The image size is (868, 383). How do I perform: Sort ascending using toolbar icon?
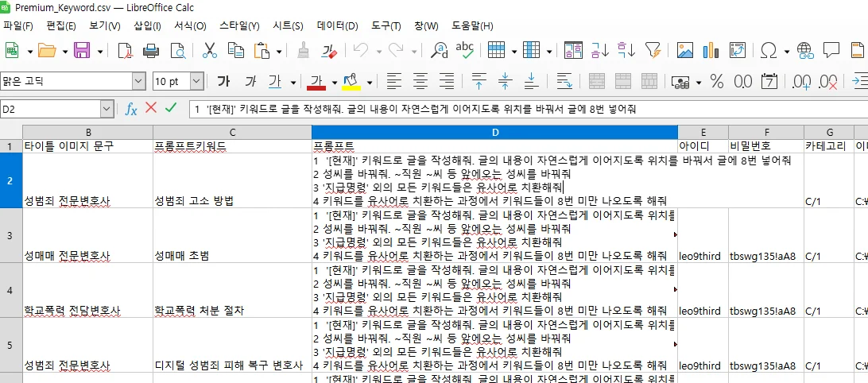pos(600,51)
